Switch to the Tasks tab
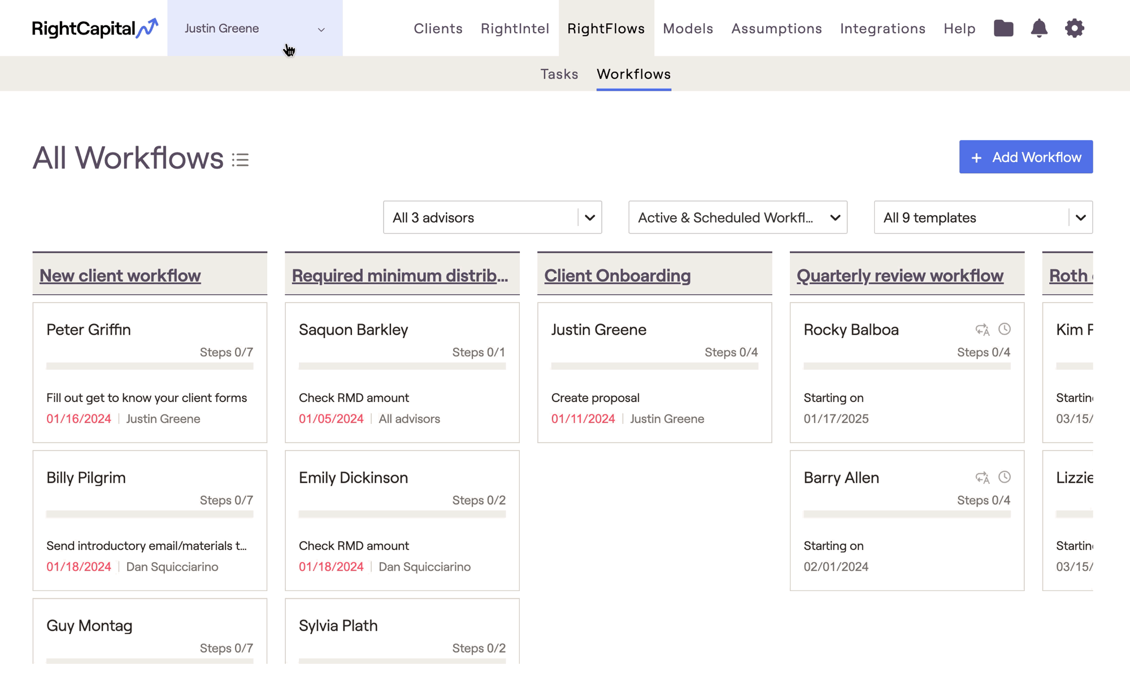The image size is (1130, 691). click(559, 74)
